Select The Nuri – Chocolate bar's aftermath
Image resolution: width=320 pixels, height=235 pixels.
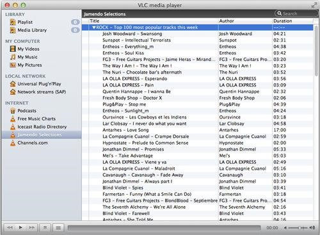142,72
